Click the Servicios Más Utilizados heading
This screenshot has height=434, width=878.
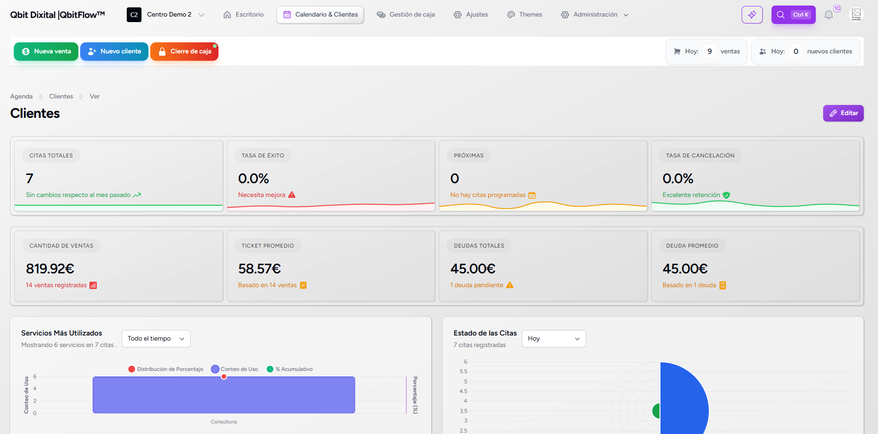(62, 333)
